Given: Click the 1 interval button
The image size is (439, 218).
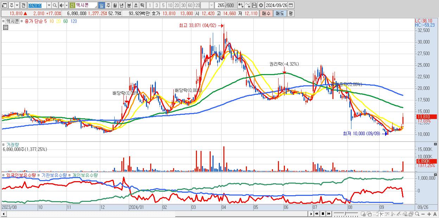Looking at the screenshot, I should click(150, 5).
